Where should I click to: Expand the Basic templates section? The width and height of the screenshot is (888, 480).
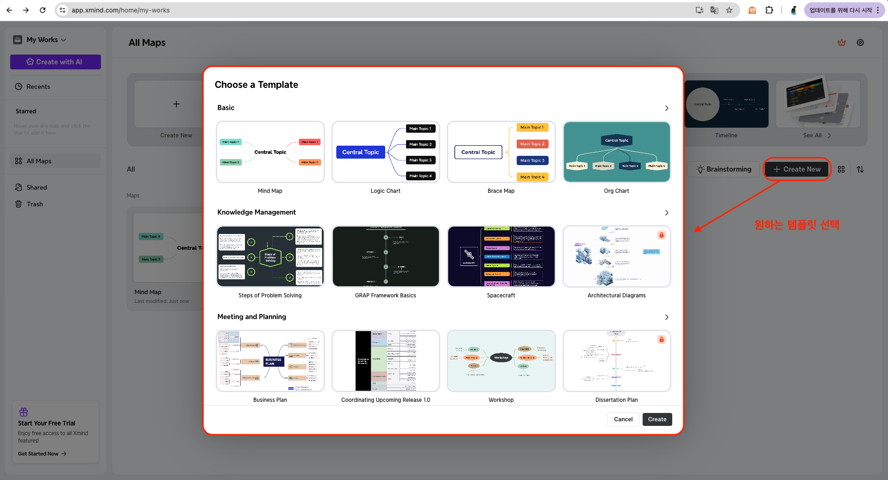point(666,108)
